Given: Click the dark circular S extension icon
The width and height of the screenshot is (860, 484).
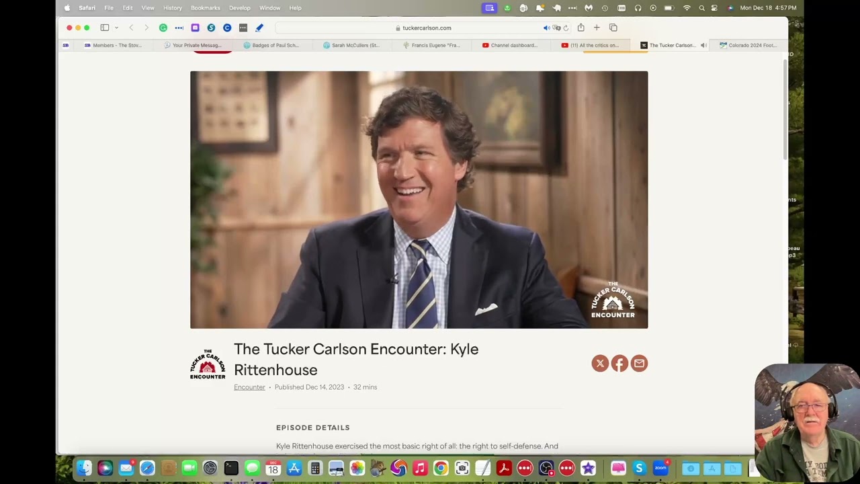Looking at the screenshot, I should [211, 28].
